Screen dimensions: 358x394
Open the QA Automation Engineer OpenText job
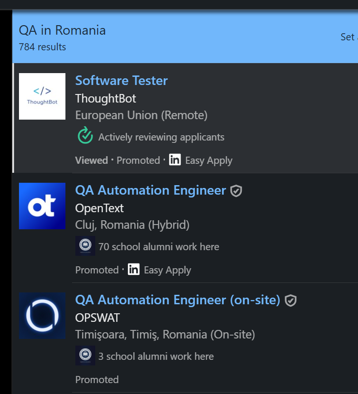point(151,190)
